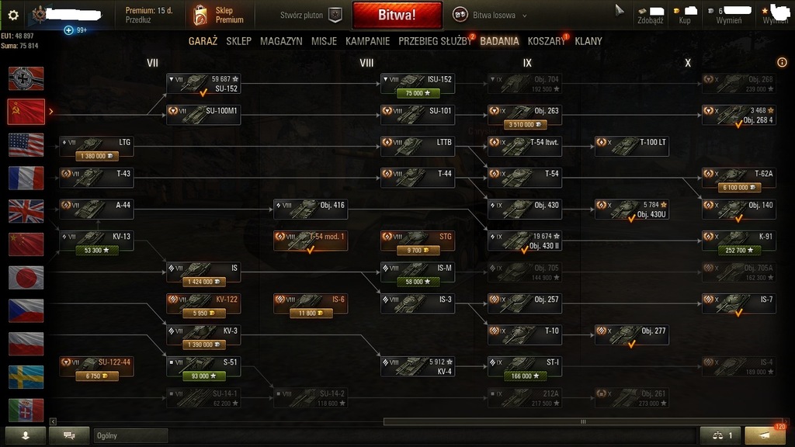Screen dimensions: 795x447
Task: Open the info icon near tier X
Action: (x=782, y=62)
